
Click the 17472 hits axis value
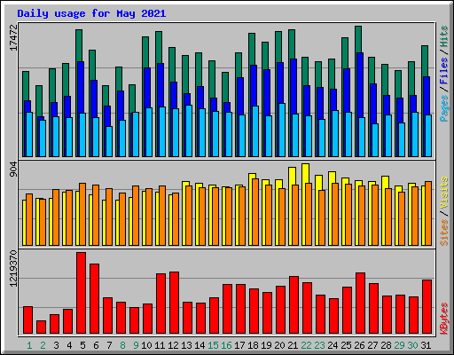pos(13,37)
